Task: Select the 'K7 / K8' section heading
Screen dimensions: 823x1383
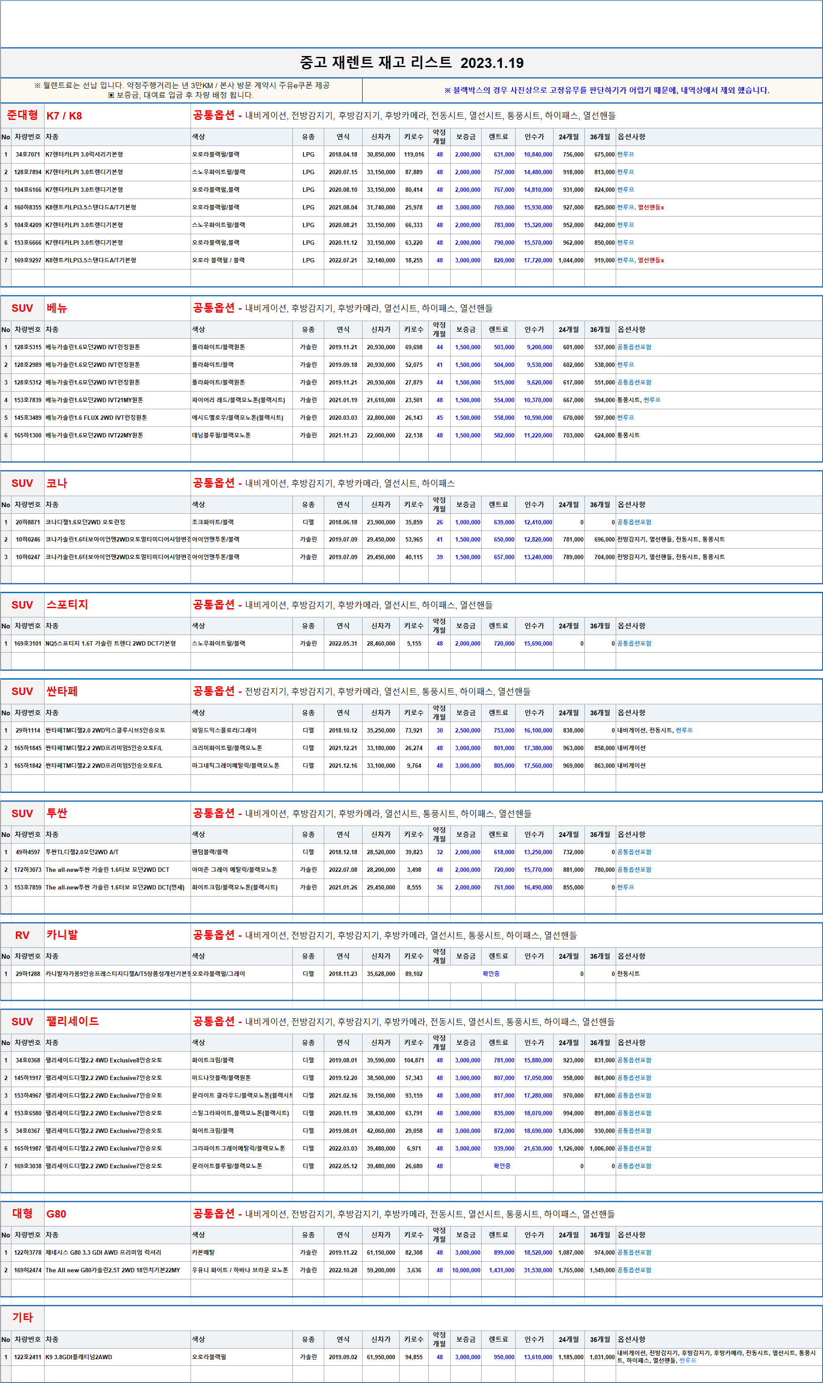Action: 64,116
